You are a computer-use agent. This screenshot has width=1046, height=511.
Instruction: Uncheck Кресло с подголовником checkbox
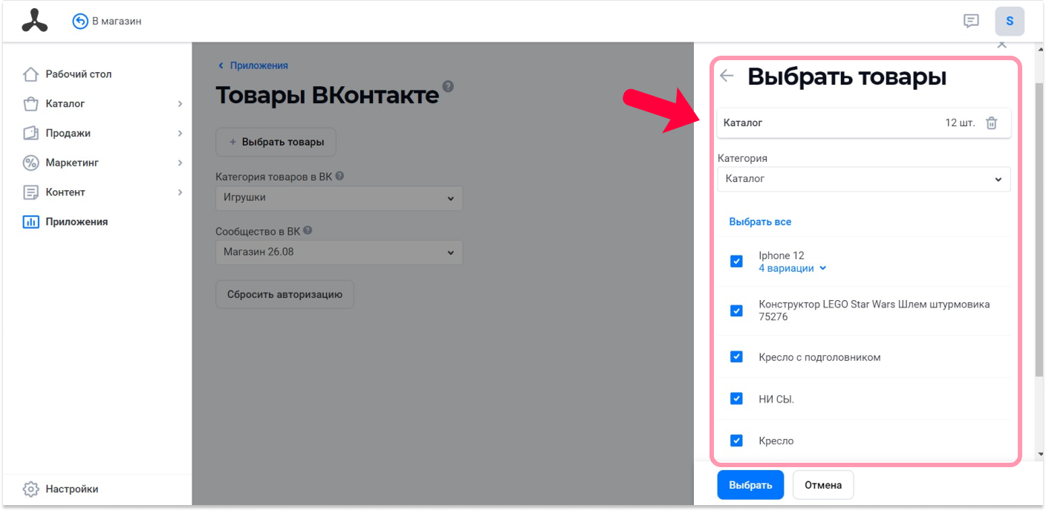point(736,357)
